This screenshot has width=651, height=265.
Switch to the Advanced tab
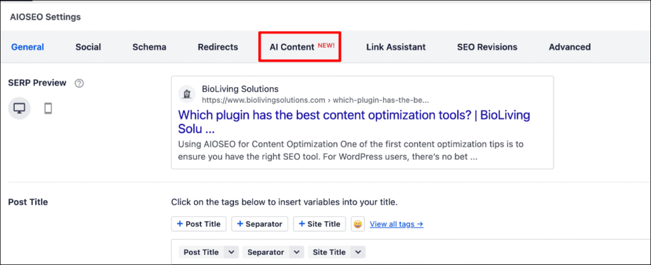pos(570,47)
